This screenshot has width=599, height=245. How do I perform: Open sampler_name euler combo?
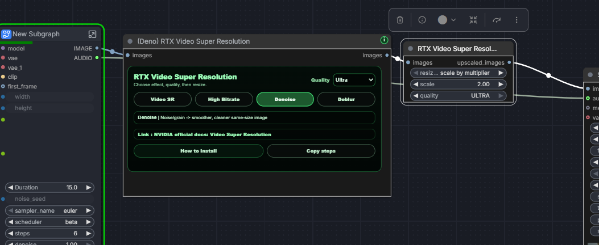point(49,211)
